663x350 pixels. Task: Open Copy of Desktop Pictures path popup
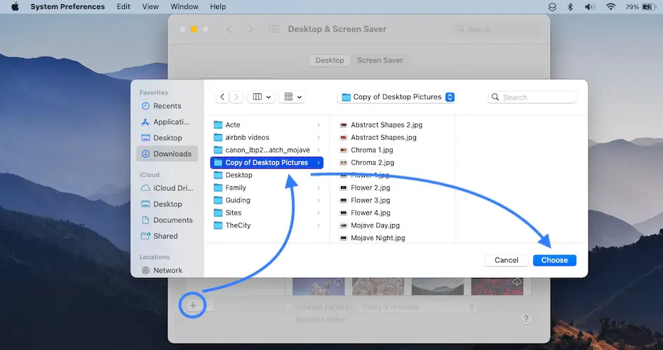[396, 97]
